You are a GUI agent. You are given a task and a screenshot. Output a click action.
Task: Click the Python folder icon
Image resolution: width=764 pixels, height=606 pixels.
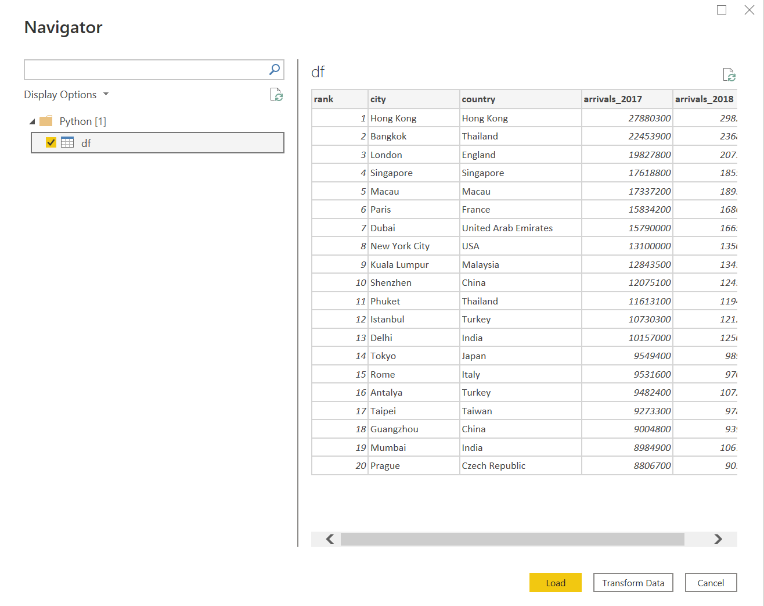[x=46, y=121]
